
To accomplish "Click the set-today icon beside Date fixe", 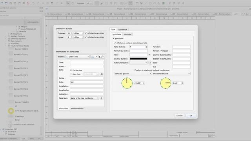I will [x=102, y=74].
